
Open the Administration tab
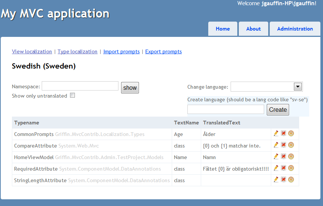coord(295,29)
